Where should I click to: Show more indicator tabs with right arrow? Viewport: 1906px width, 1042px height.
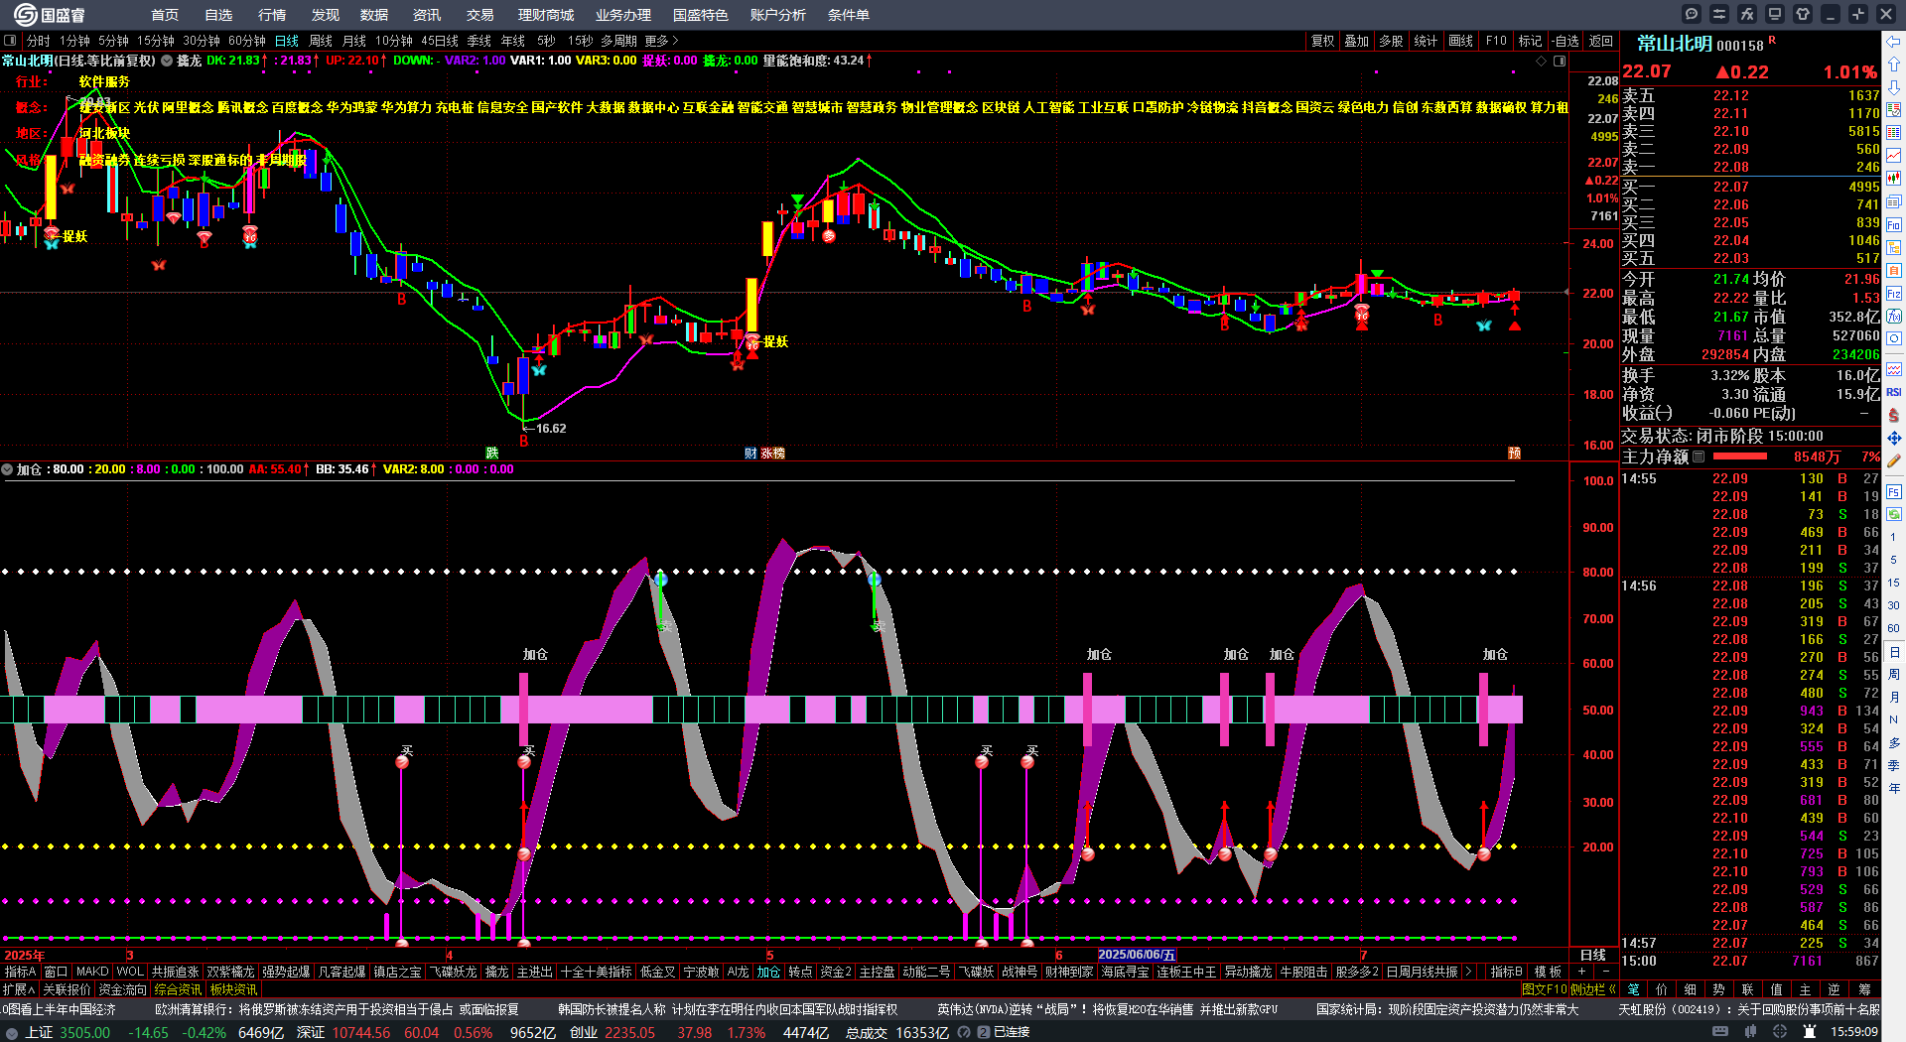[1468, 972]
